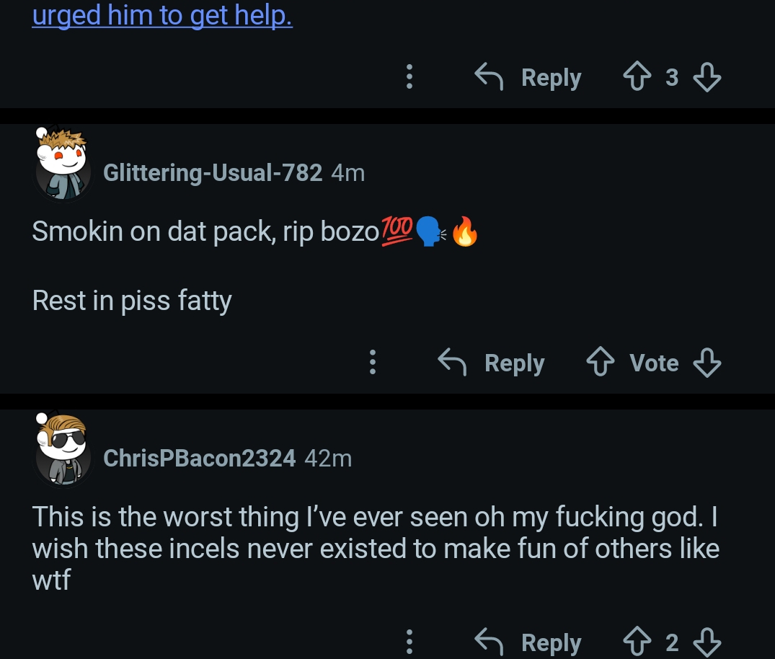Upvote ChrisPBacon2324's comment
775x659 pixels.
click(637, 642)
